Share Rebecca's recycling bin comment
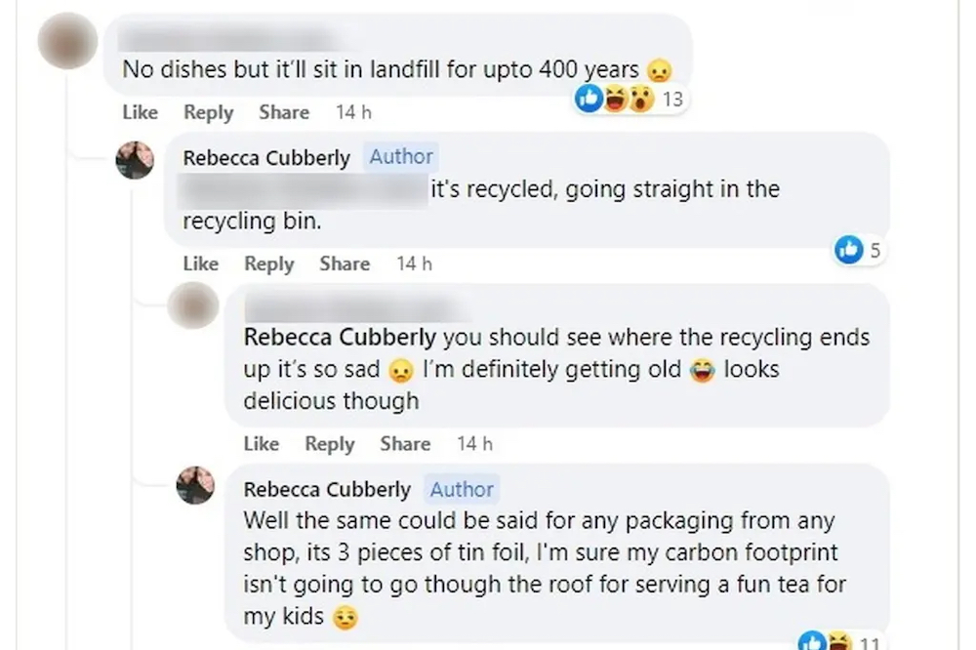This screenshot has height=650, width=976. click(345, 264)
